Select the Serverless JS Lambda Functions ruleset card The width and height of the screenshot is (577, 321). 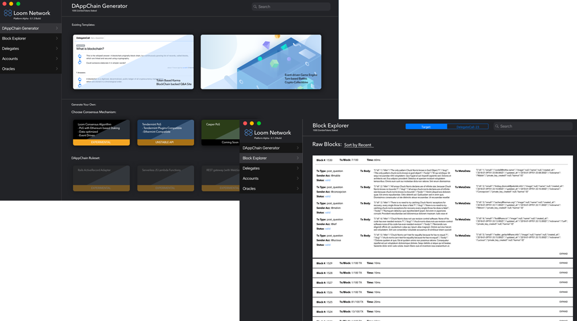(x=166, y=178)
